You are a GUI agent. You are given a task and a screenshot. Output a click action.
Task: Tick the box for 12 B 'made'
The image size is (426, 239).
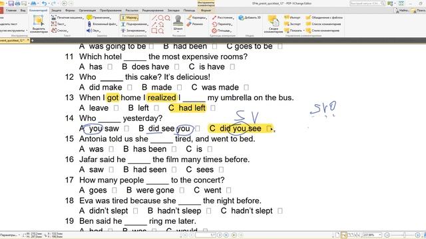179,87
